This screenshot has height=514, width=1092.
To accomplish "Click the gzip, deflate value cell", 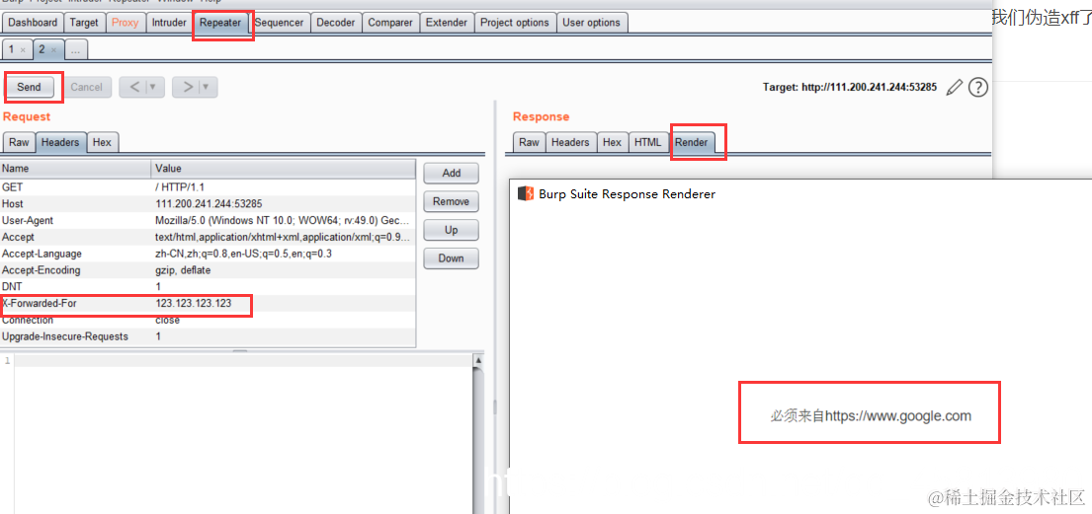I will (183, 270).
